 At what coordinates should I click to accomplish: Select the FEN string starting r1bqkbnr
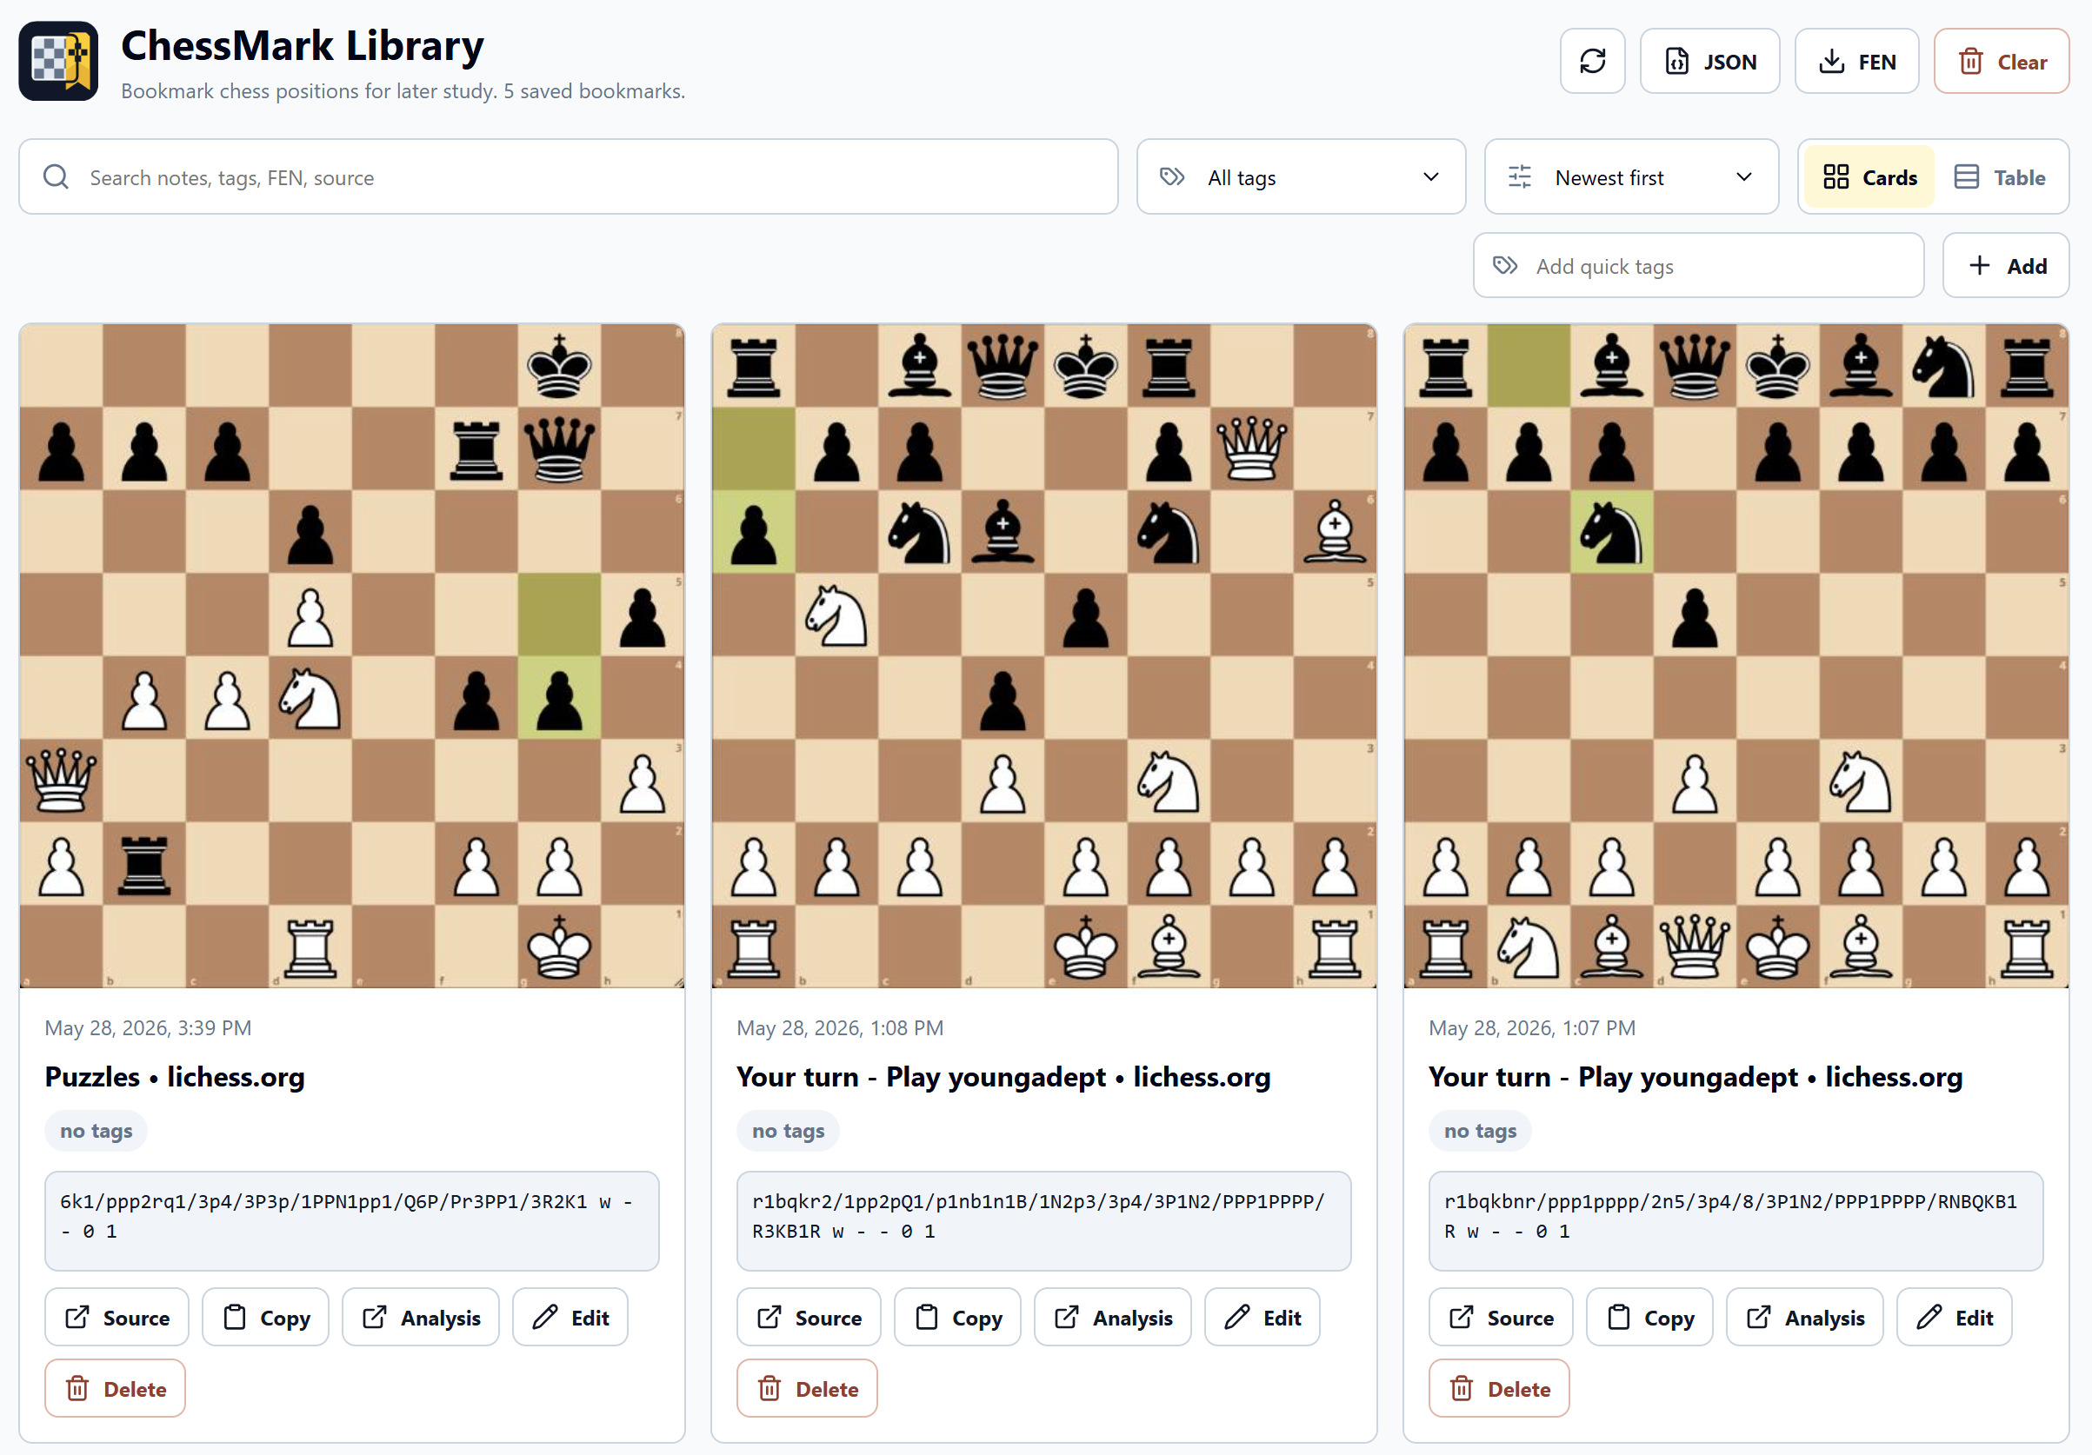tap(1736, 1220)
